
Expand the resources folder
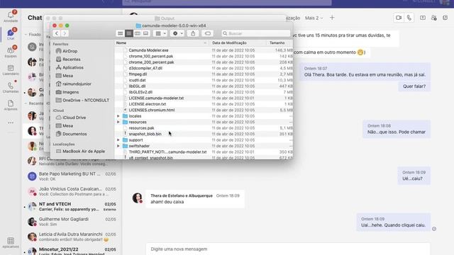[x=118, y=122]
